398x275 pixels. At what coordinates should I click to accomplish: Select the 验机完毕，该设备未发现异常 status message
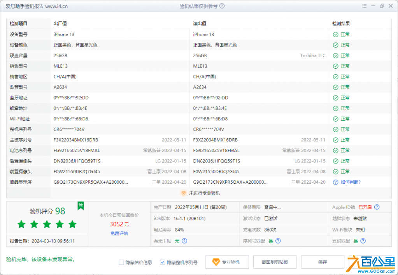[x=40, y=259]
